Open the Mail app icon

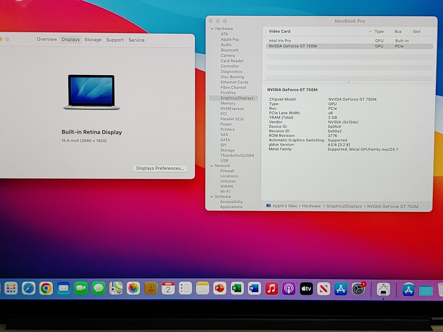coord(63,288)
